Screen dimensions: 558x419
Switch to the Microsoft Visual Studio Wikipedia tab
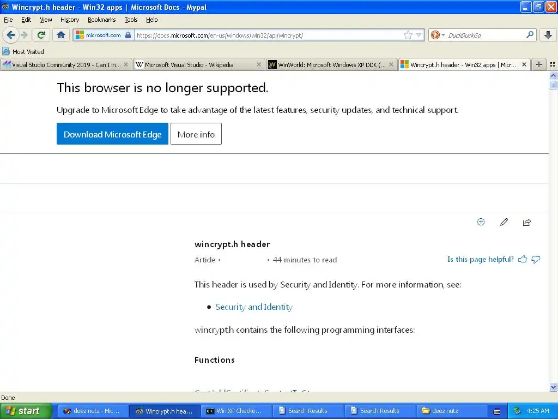(x=198, y=64)
